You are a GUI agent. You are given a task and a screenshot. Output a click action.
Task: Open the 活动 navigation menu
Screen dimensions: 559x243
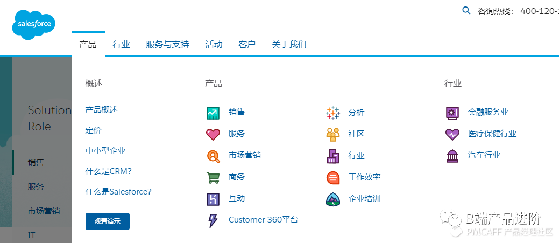pos(214,45)
